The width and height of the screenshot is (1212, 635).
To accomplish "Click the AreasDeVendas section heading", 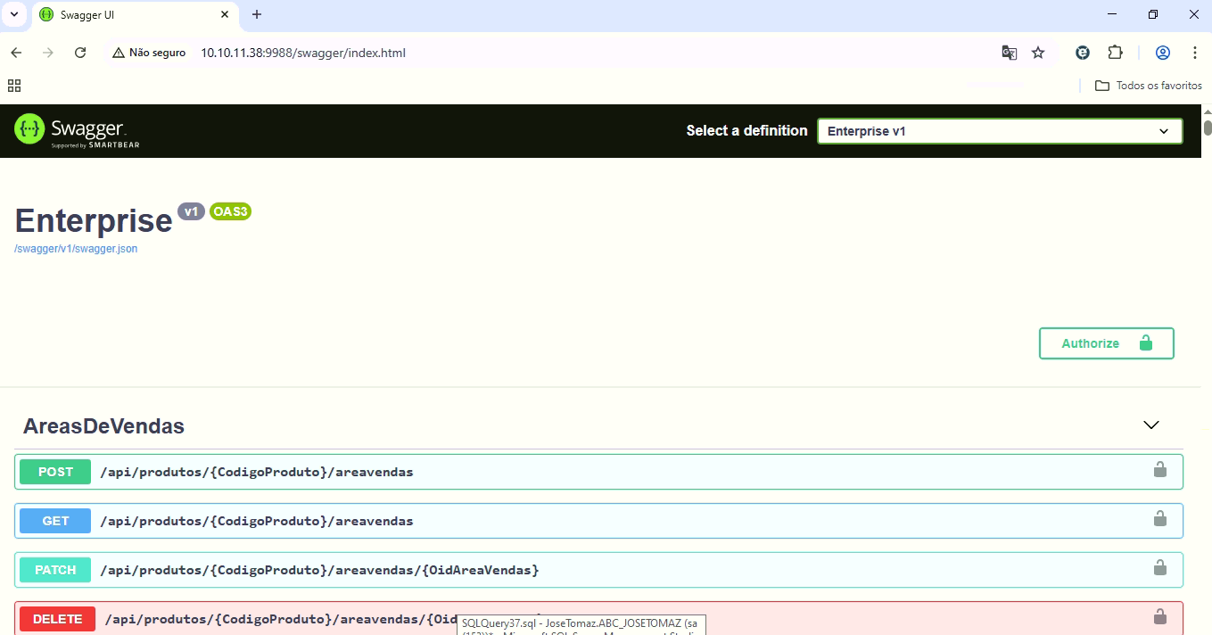I will [x=103, y=426].
